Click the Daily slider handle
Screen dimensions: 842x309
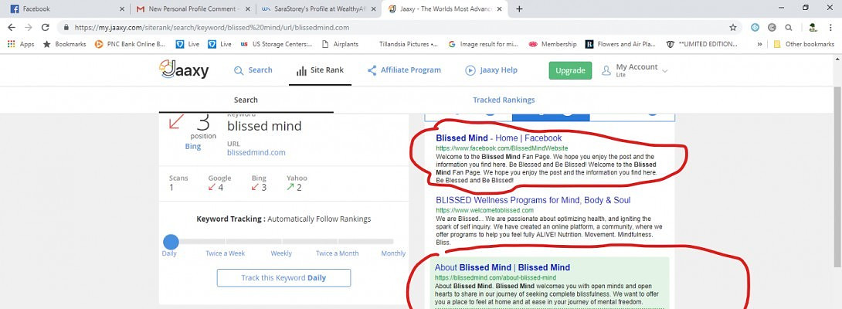pos(171,242)
